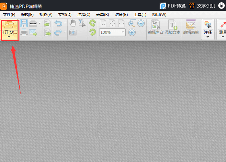Open the 工具(T) menu
The width and height of the screenshot is (226, 162).
coord(140,15)
